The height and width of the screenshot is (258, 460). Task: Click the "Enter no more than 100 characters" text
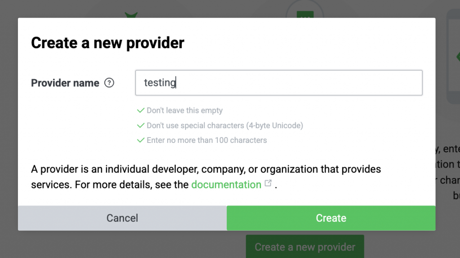207,140
